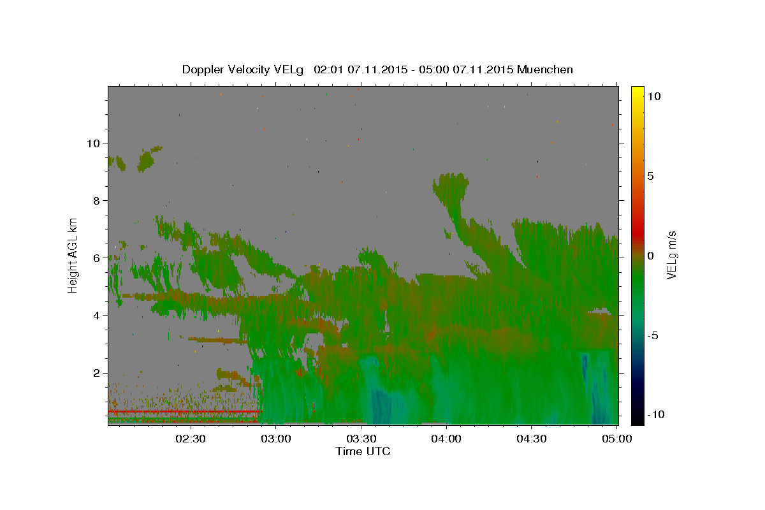
Task: Click the "VELg m/s" colorbar label
Action: coord(671,255)
